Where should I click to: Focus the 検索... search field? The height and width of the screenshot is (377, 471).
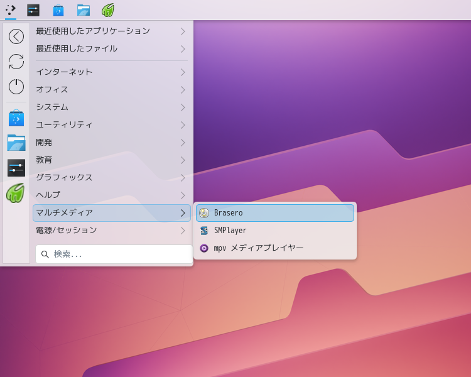114,254
